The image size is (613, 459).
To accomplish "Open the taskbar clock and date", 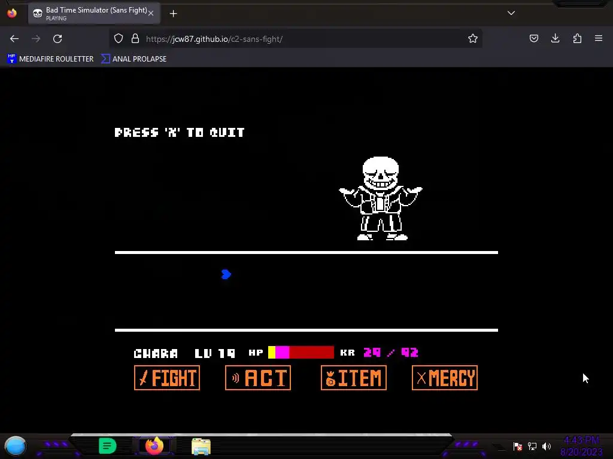I will tap(581, 446).
